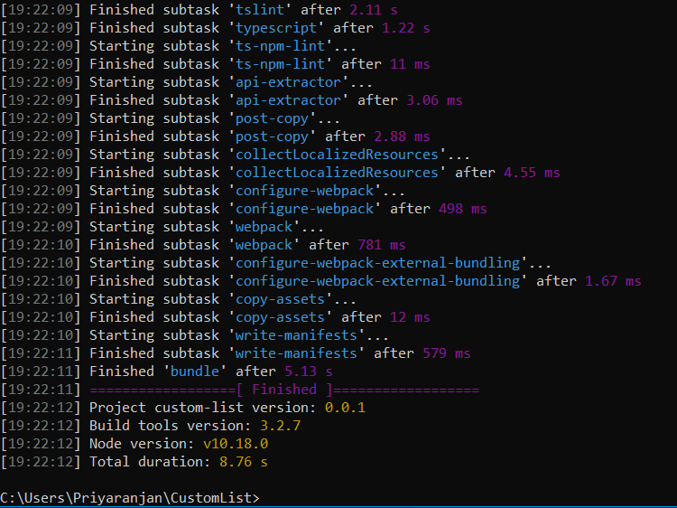Click the 'ts-npm-lint' finished subtask name
Screen dimensions: 677x508
[280, 64]
